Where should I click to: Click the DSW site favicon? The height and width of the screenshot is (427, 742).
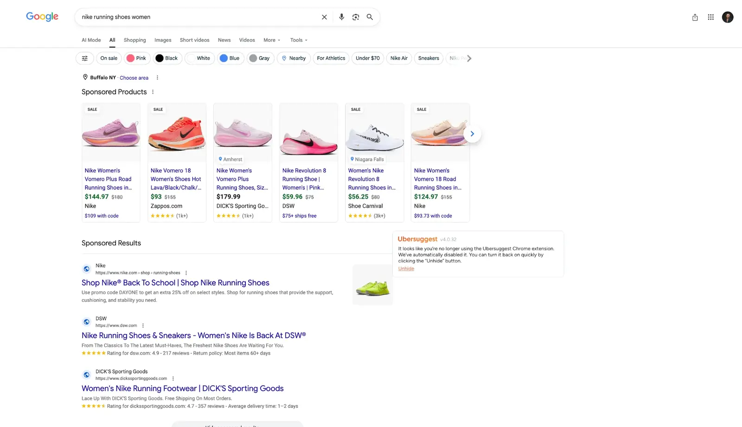(86, 322)
